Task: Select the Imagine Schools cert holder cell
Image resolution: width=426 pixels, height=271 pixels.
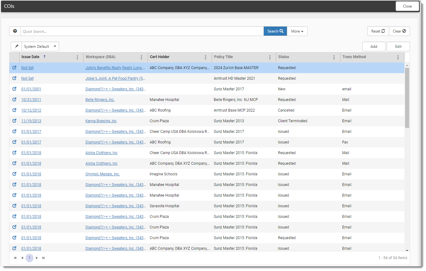Action: coord(163,174)
